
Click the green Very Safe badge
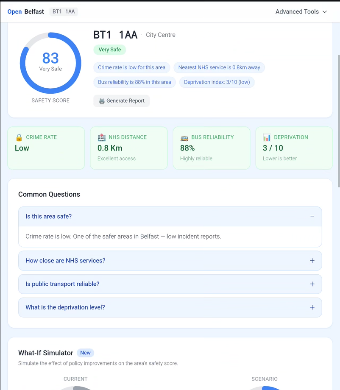click(x=110, y=50)
